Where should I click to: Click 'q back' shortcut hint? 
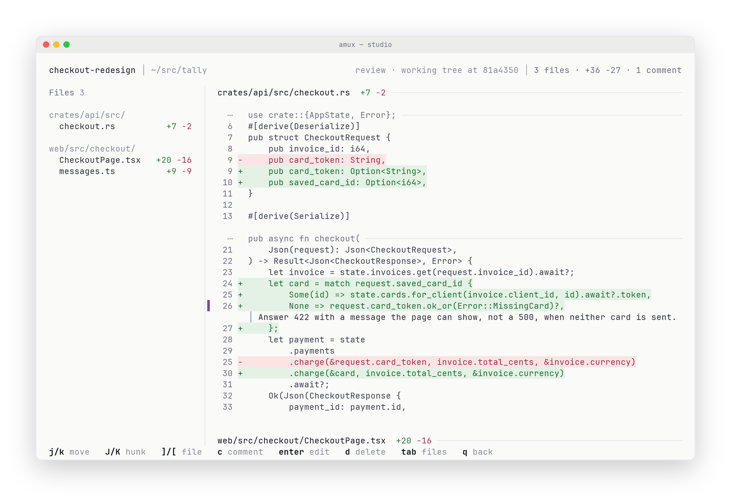478,452
